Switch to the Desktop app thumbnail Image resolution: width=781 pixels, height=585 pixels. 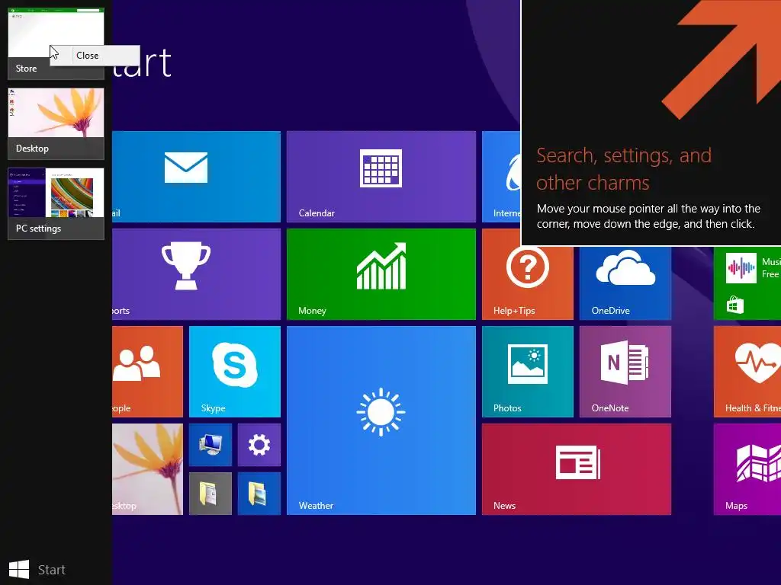pos(56,124)
